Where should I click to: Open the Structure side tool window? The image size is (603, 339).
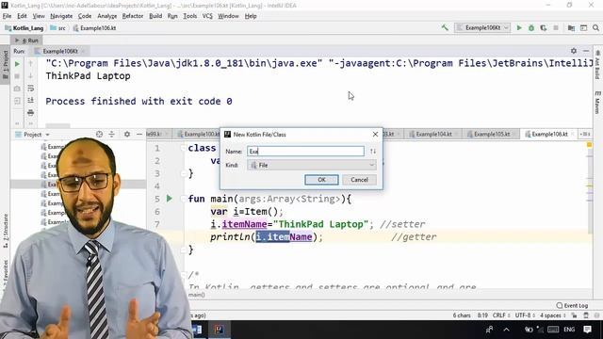coord(6,231)
